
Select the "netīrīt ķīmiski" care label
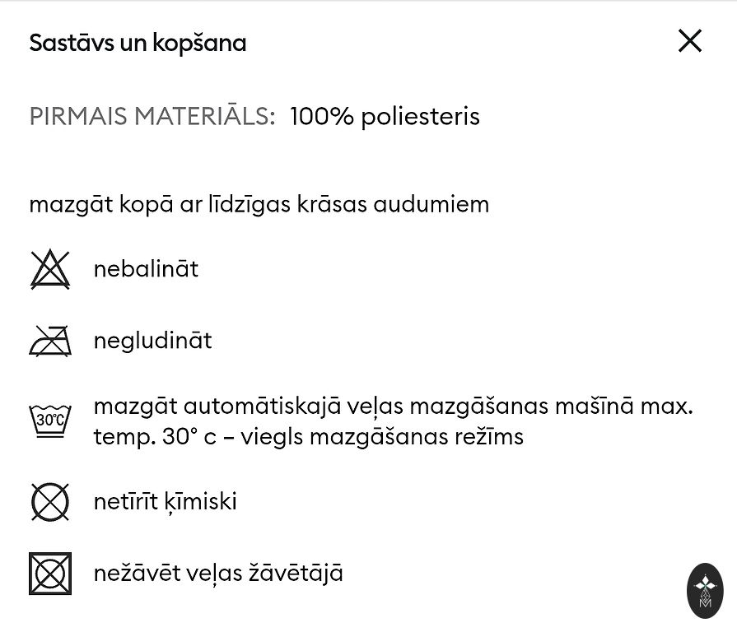pos(165,501)
